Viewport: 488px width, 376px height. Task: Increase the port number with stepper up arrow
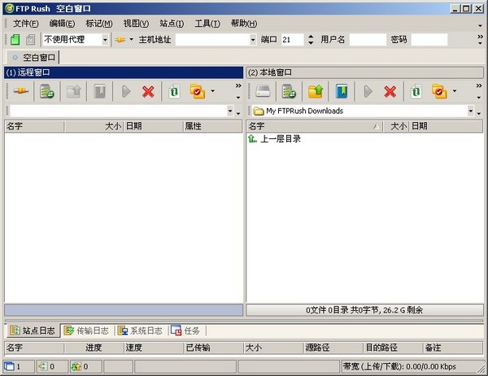(x=310, y=37)
